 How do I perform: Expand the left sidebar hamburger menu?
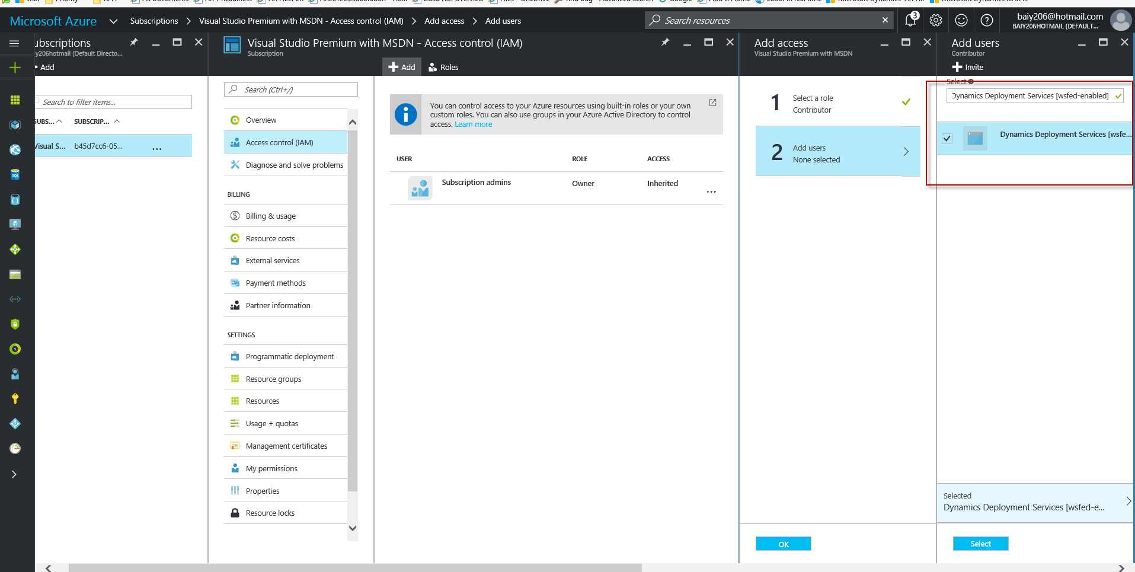click(x=15, y=43)
